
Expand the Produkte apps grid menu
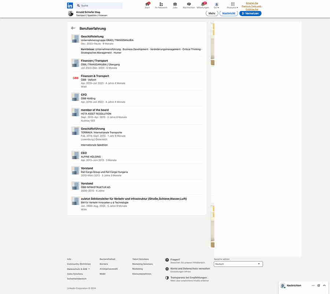point(232,5)
